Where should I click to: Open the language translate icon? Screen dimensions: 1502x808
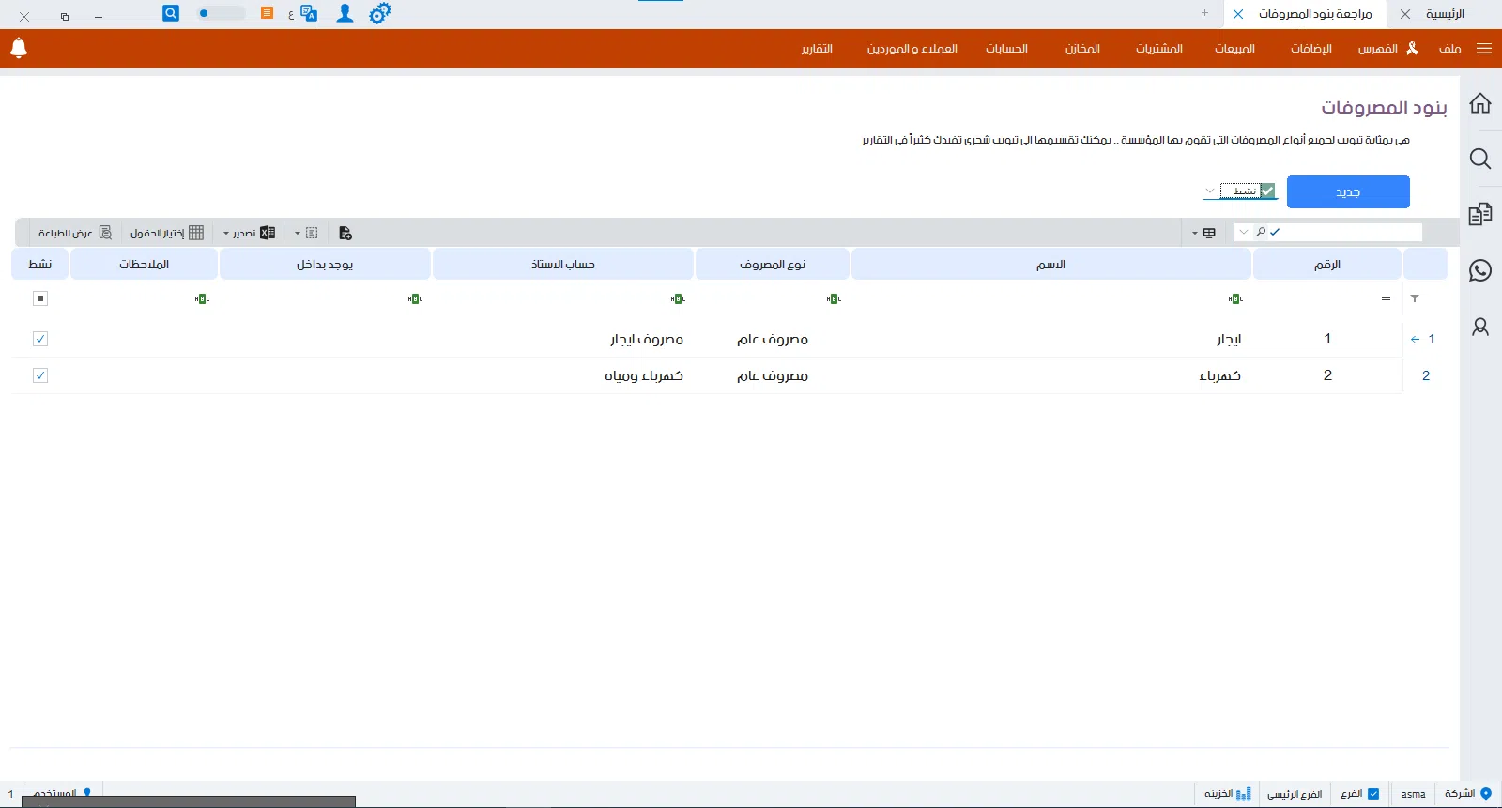coord(309,14)
